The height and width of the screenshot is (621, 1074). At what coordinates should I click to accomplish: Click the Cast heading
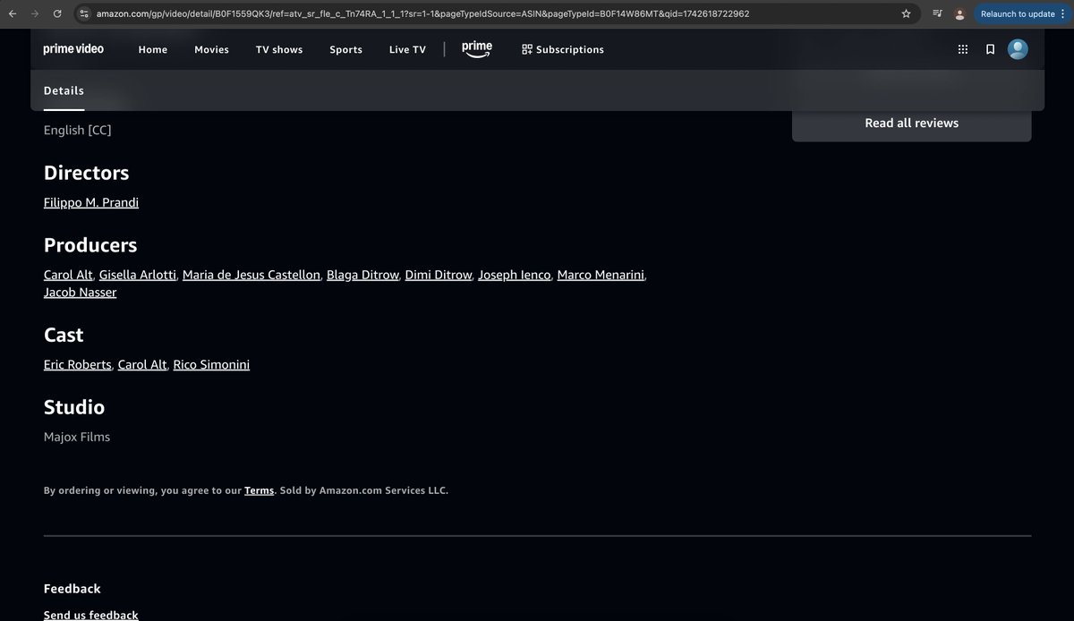(x=64, y=335)
